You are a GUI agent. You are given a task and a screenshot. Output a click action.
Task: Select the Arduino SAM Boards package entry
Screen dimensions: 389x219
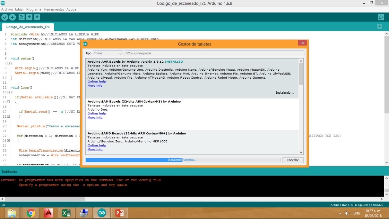pos(192,114)
